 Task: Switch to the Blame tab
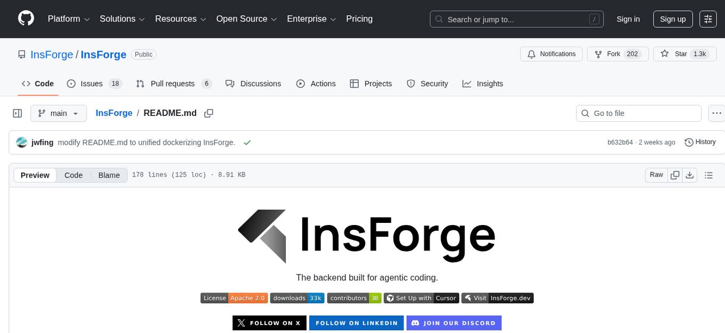(109, 175)
